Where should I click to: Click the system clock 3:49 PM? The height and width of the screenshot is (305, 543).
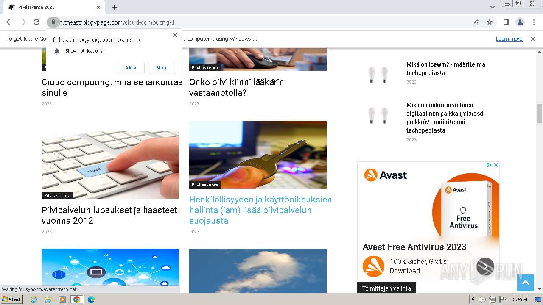tap(521, 299)
